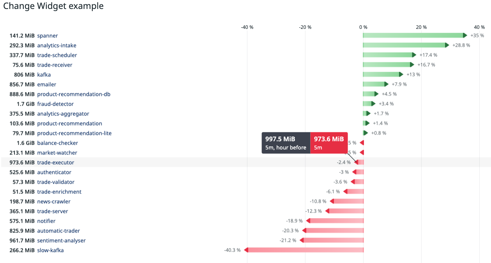Click the trade-executor row label
The height and width of the screenshot is (263, 491).
[55, 162]
